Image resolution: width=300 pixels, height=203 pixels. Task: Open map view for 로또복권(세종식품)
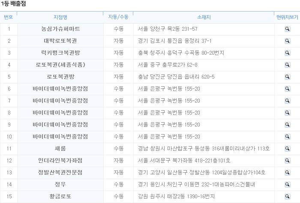pyautogui.click(x=287, y=65)
